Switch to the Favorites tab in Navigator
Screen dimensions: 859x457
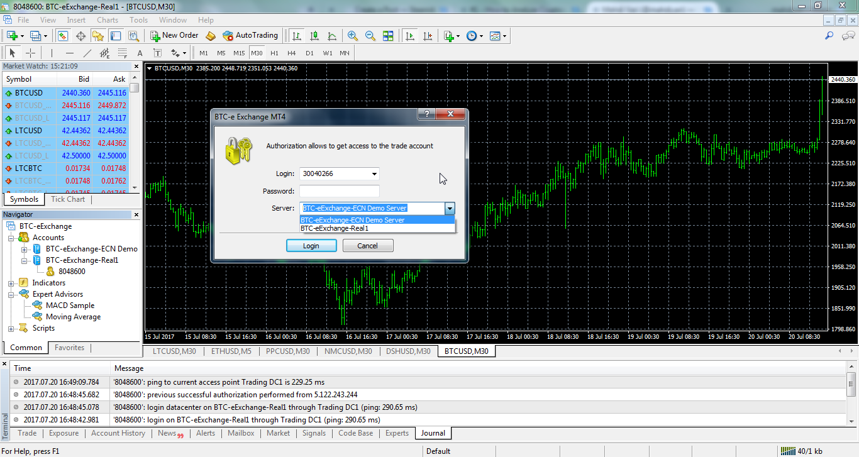pos(69,348)
